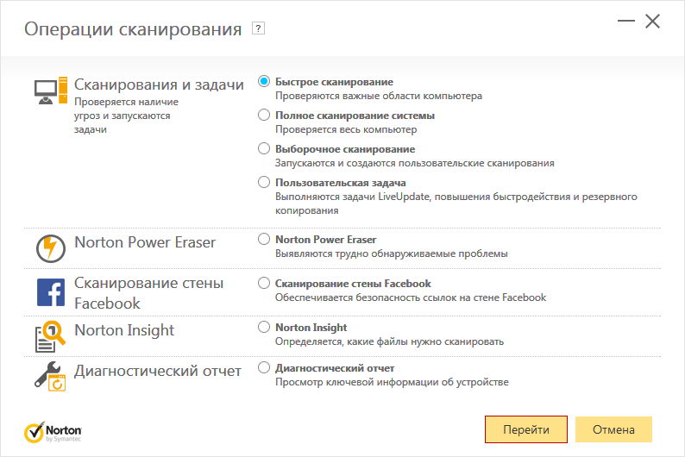685x457 pixels.
Task: Click the Операции сканирования window title
Action: pos(133,29)
